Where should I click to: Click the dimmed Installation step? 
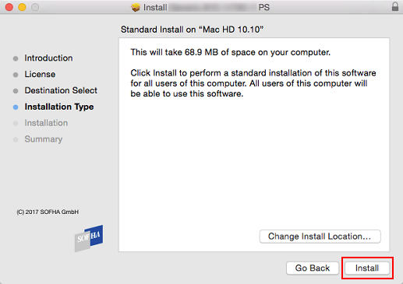click(46, 123)
